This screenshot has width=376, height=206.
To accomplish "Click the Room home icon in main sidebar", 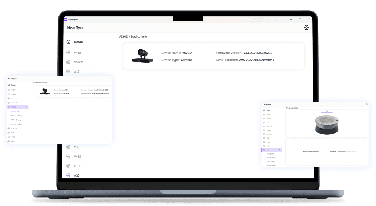I will (68, 42).
